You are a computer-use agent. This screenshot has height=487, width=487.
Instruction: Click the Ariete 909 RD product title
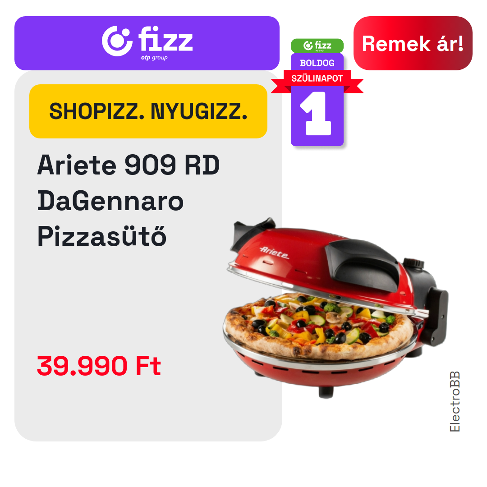pos(128,165)
